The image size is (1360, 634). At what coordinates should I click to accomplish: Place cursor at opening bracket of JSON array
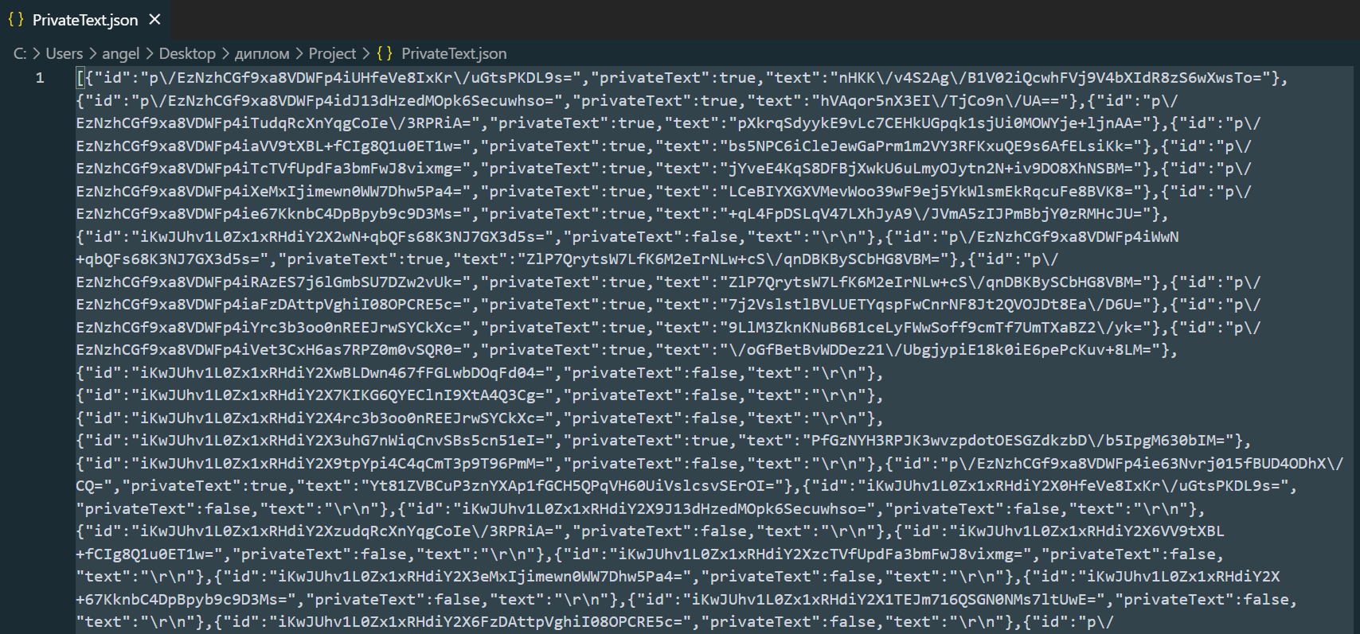80,78
